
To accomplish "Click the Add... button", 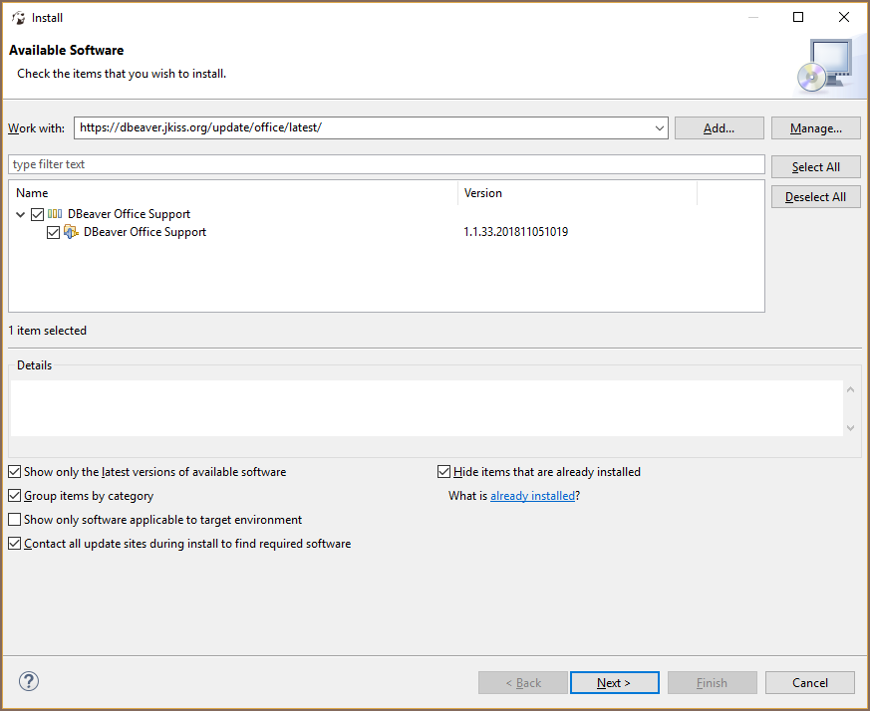I will pyautogui.click(x=719, y=128).
